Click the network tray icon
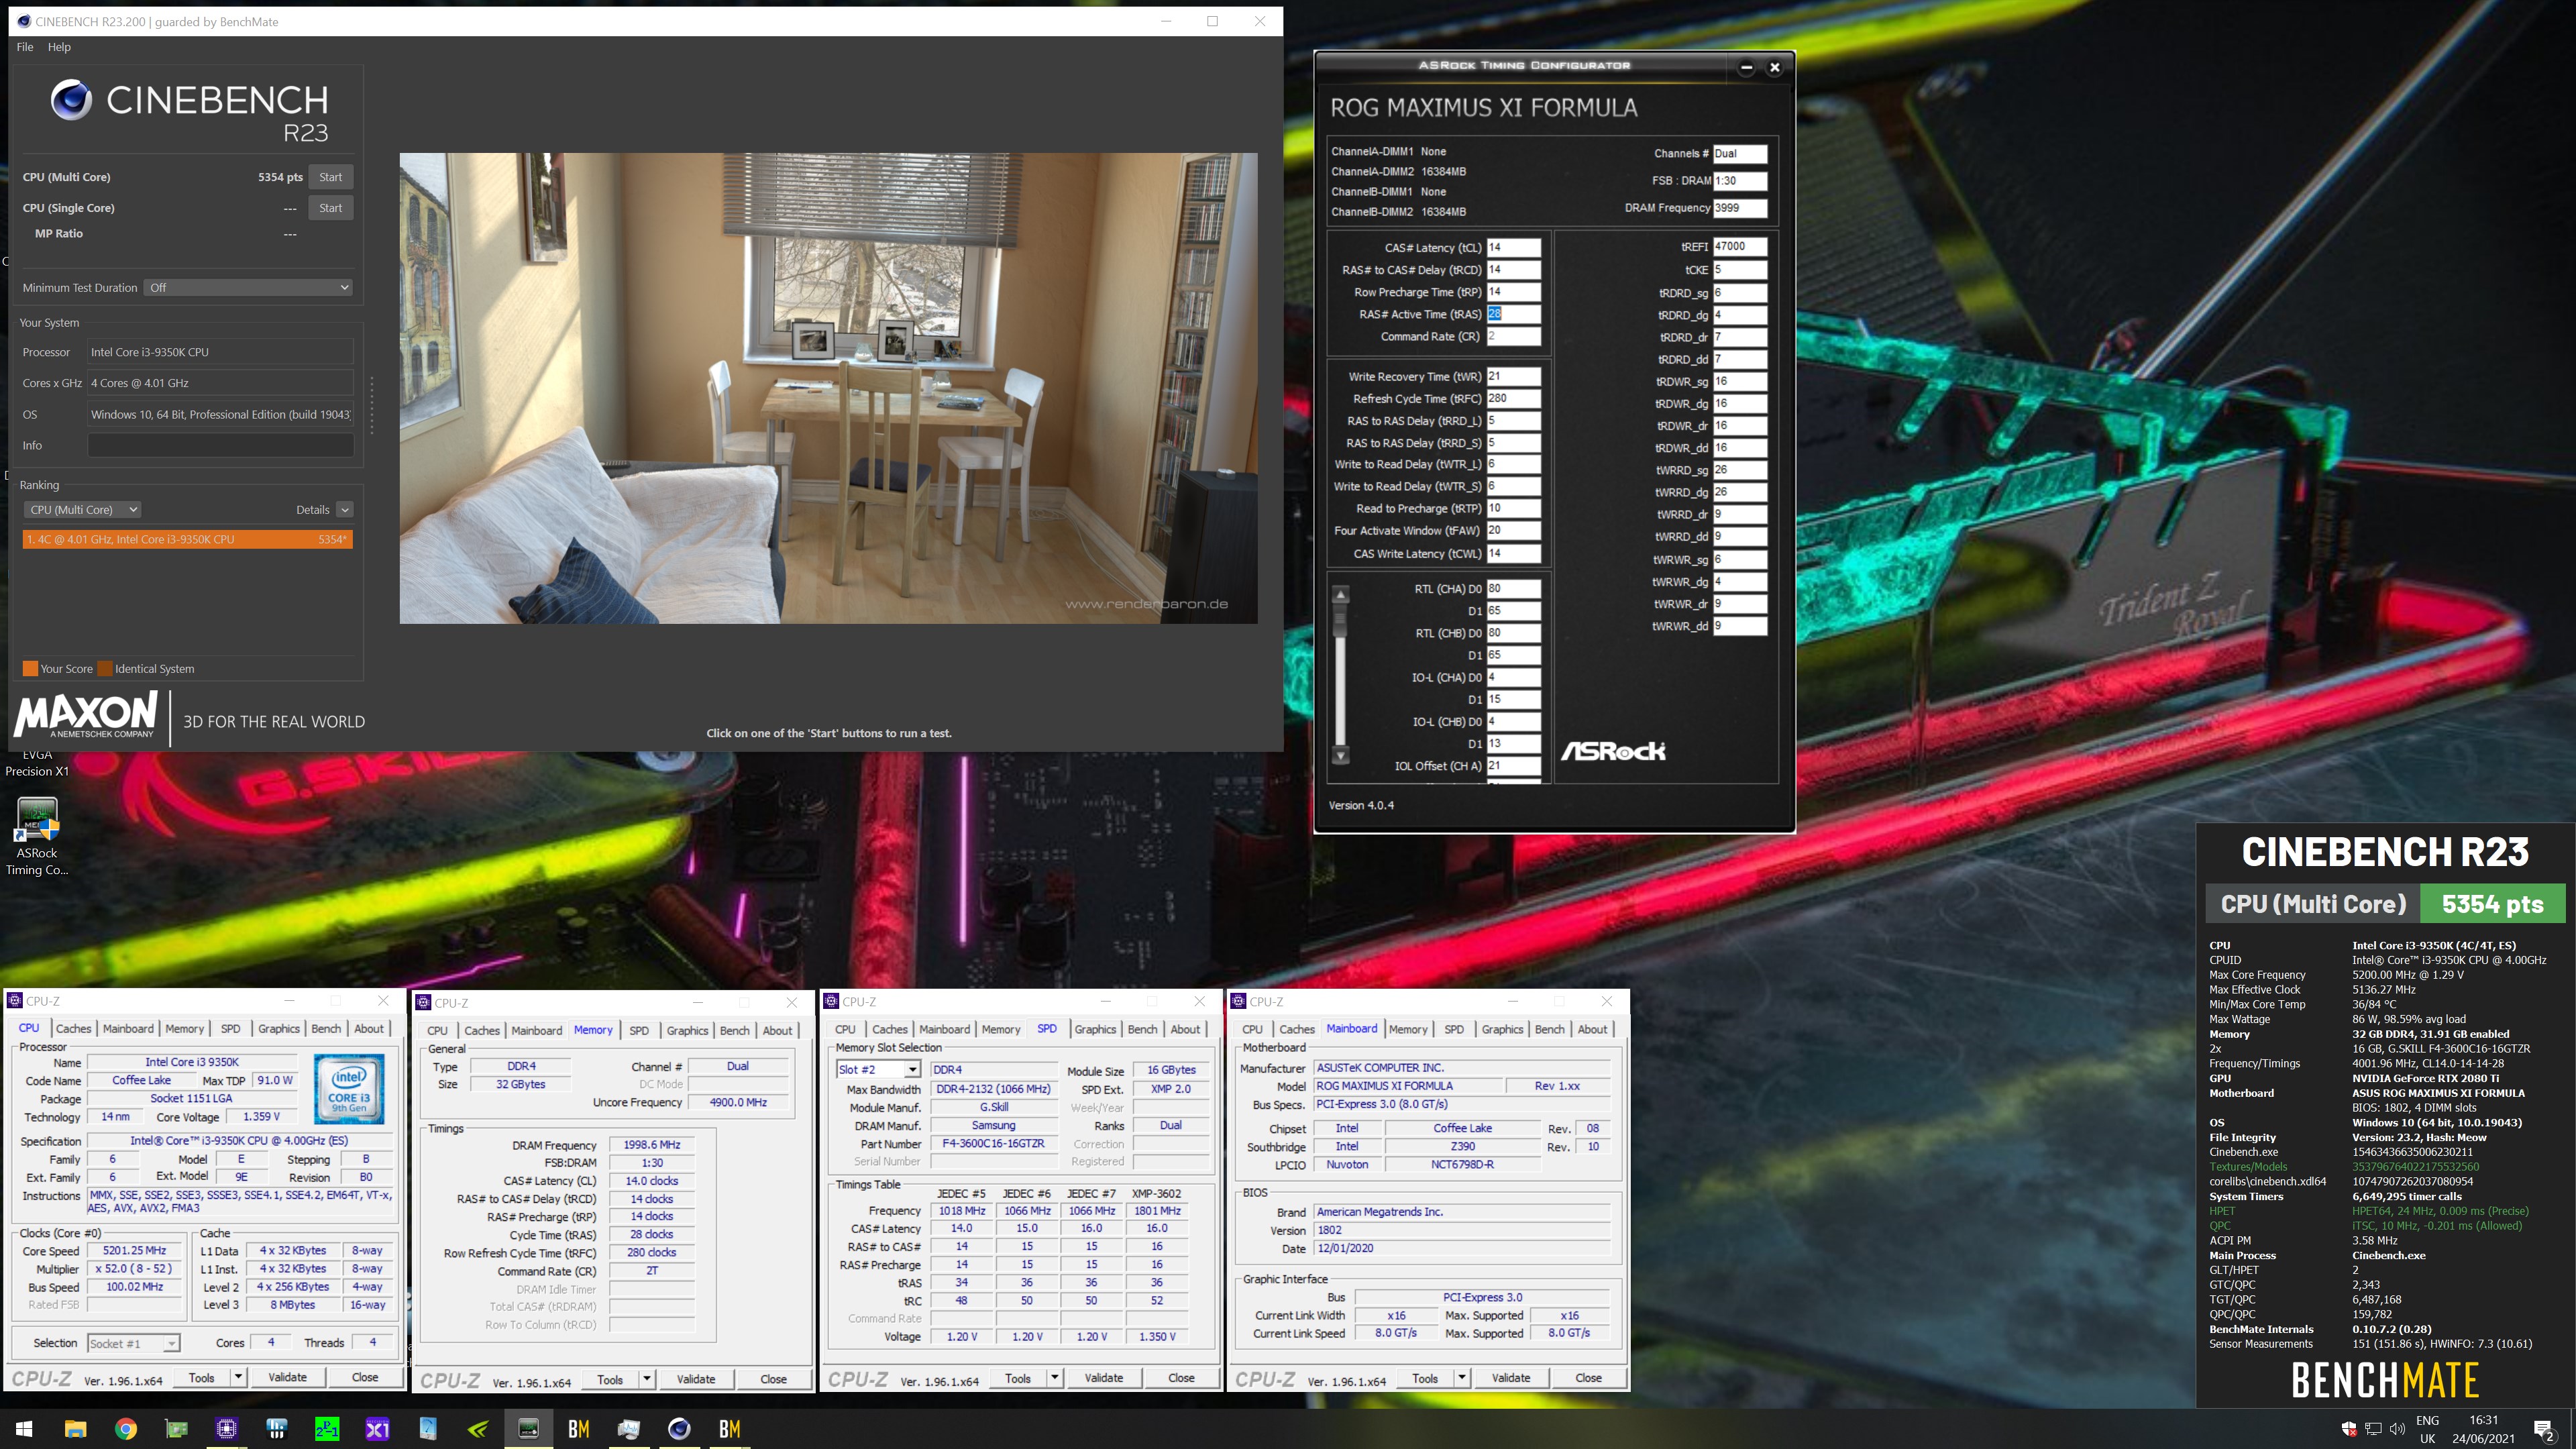This screenshot has width=2576, height=1449. 2373,1428
